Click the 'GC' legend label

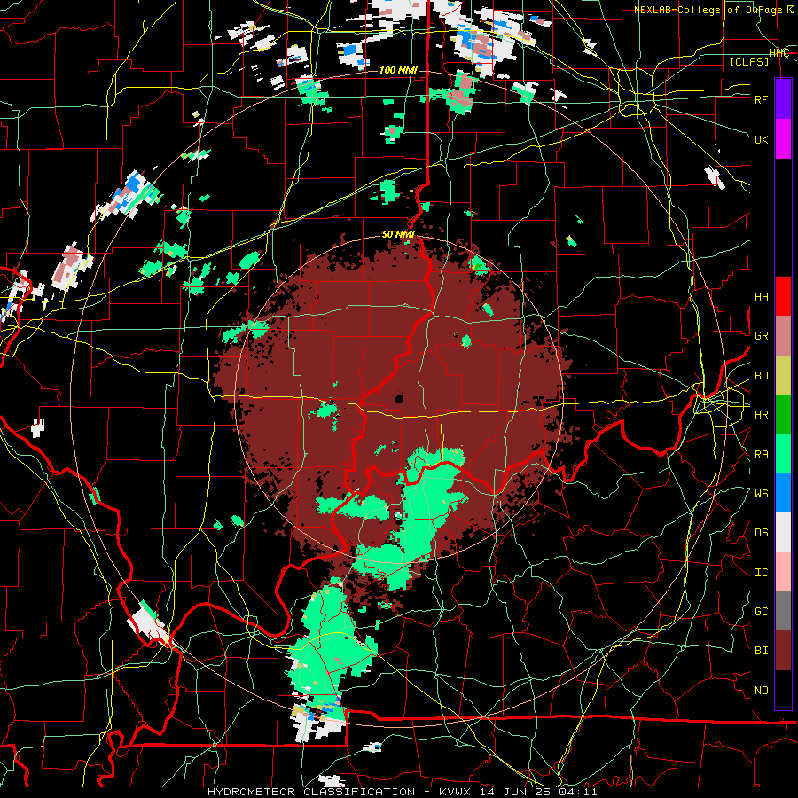click(761, 611)
